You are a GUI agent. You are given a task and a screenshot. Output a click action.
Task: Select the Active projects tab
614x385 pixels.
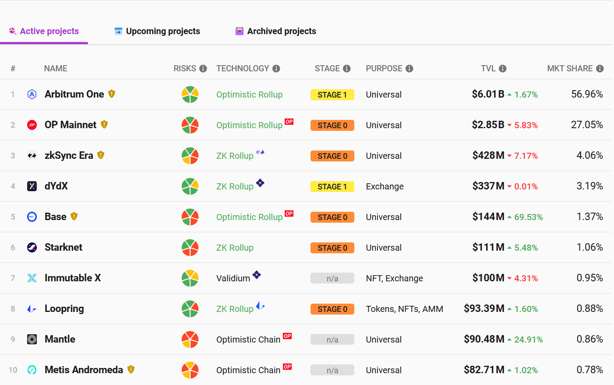pyautogui.click(x=44, y=31)
